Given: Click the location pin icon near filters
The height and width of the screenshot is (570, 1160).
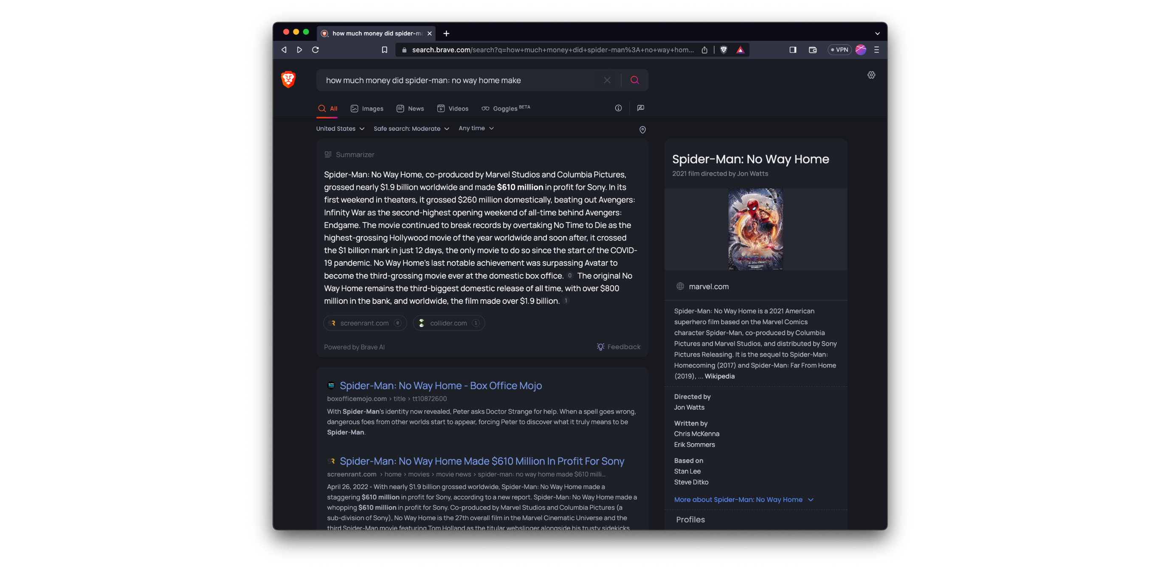Looking at the screenshot, I should click(x=642, y=130).
